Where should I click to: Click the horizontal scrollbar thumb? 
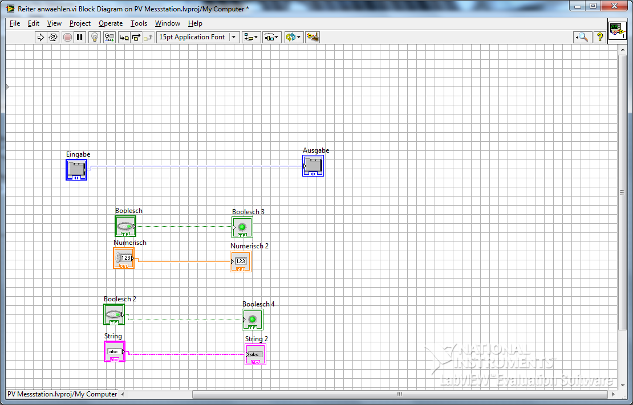(x=400, y=394)
